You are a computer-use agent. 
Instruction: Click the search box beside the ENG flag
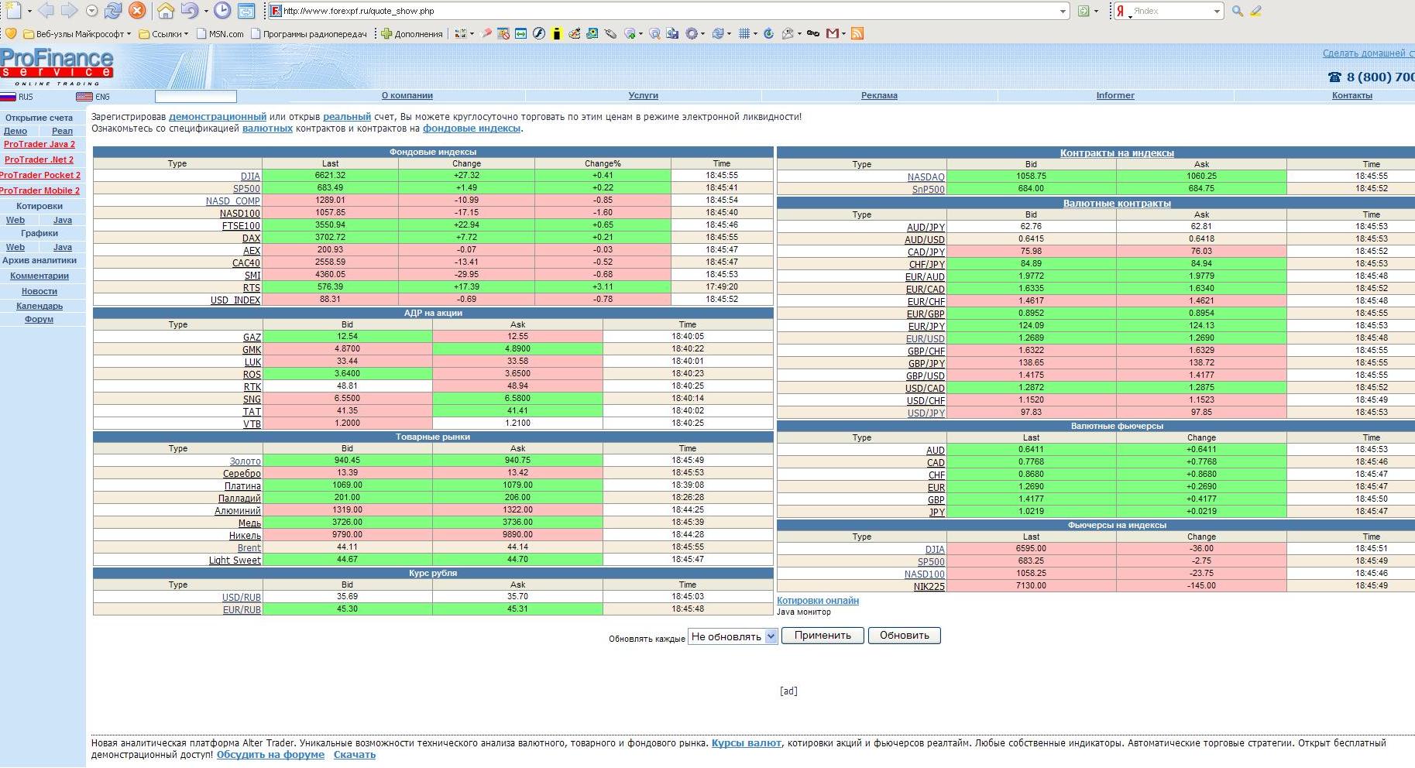(196, 97)
